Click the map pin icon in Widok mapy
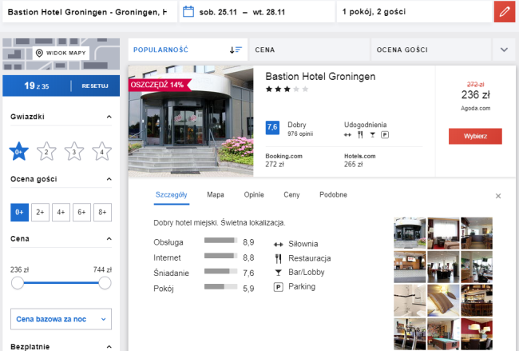 point(39,53)
